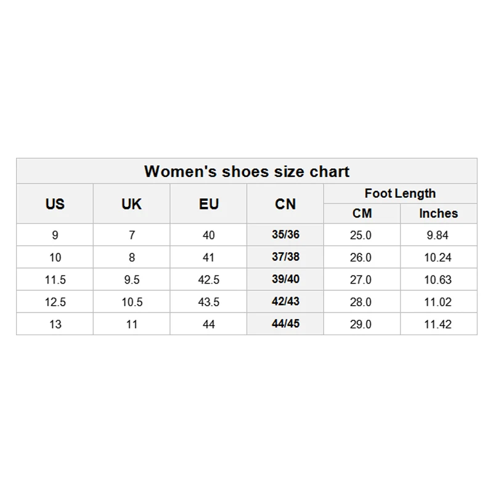Select the US column header
The image size is (493, 493).
pyautogui.click(x=55, y=204)
